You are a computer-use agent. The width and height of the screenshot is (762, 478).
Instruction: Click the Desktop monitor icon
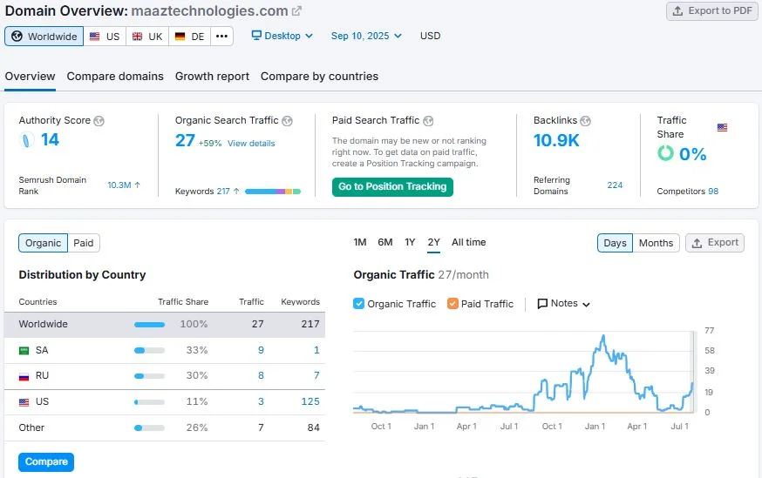(x=256, y=36)
